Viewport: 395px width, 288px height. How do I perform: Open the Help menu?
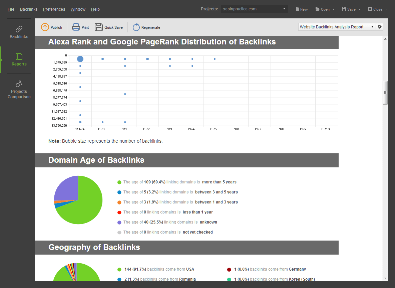point(95,9)
